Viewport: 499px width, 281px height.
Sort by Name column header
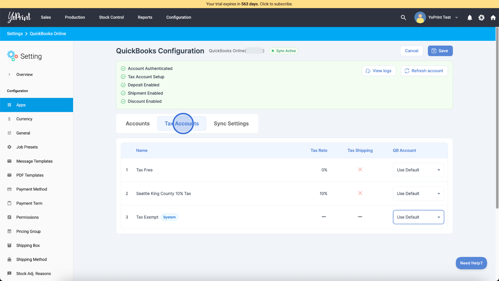pyautogui.click(x=142, y=150)
